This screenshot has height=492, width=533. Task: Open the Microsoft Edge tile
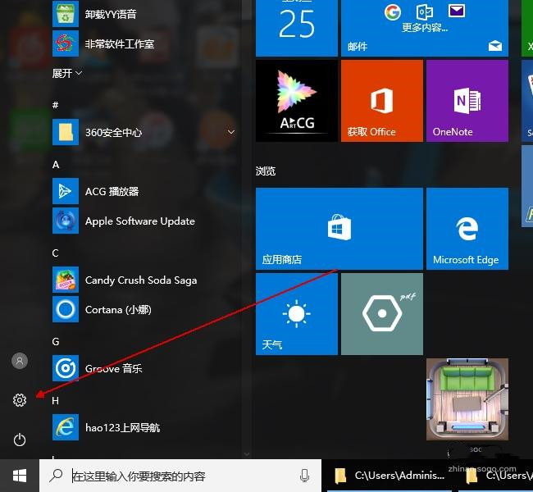tap(467, 228)
